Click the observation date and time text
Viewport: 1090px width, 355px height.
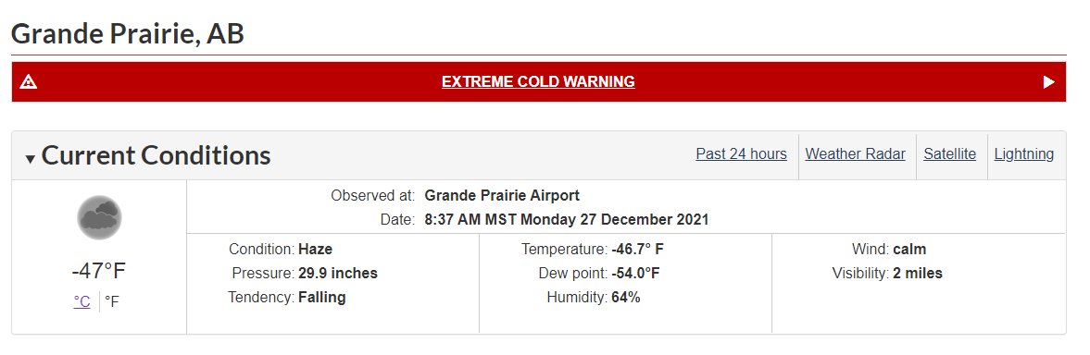[x=567, y=220]
